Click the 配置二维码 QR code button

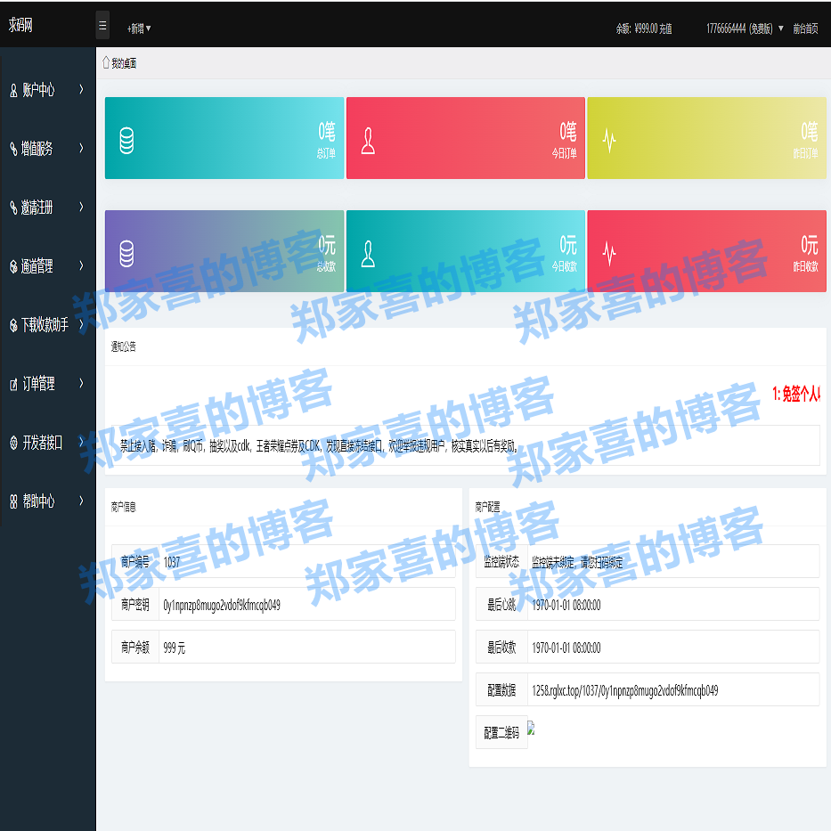(x=501, y=732)
